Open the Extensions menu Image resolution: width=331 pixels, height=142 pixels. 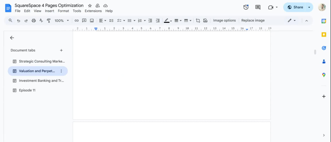point(93,11)
